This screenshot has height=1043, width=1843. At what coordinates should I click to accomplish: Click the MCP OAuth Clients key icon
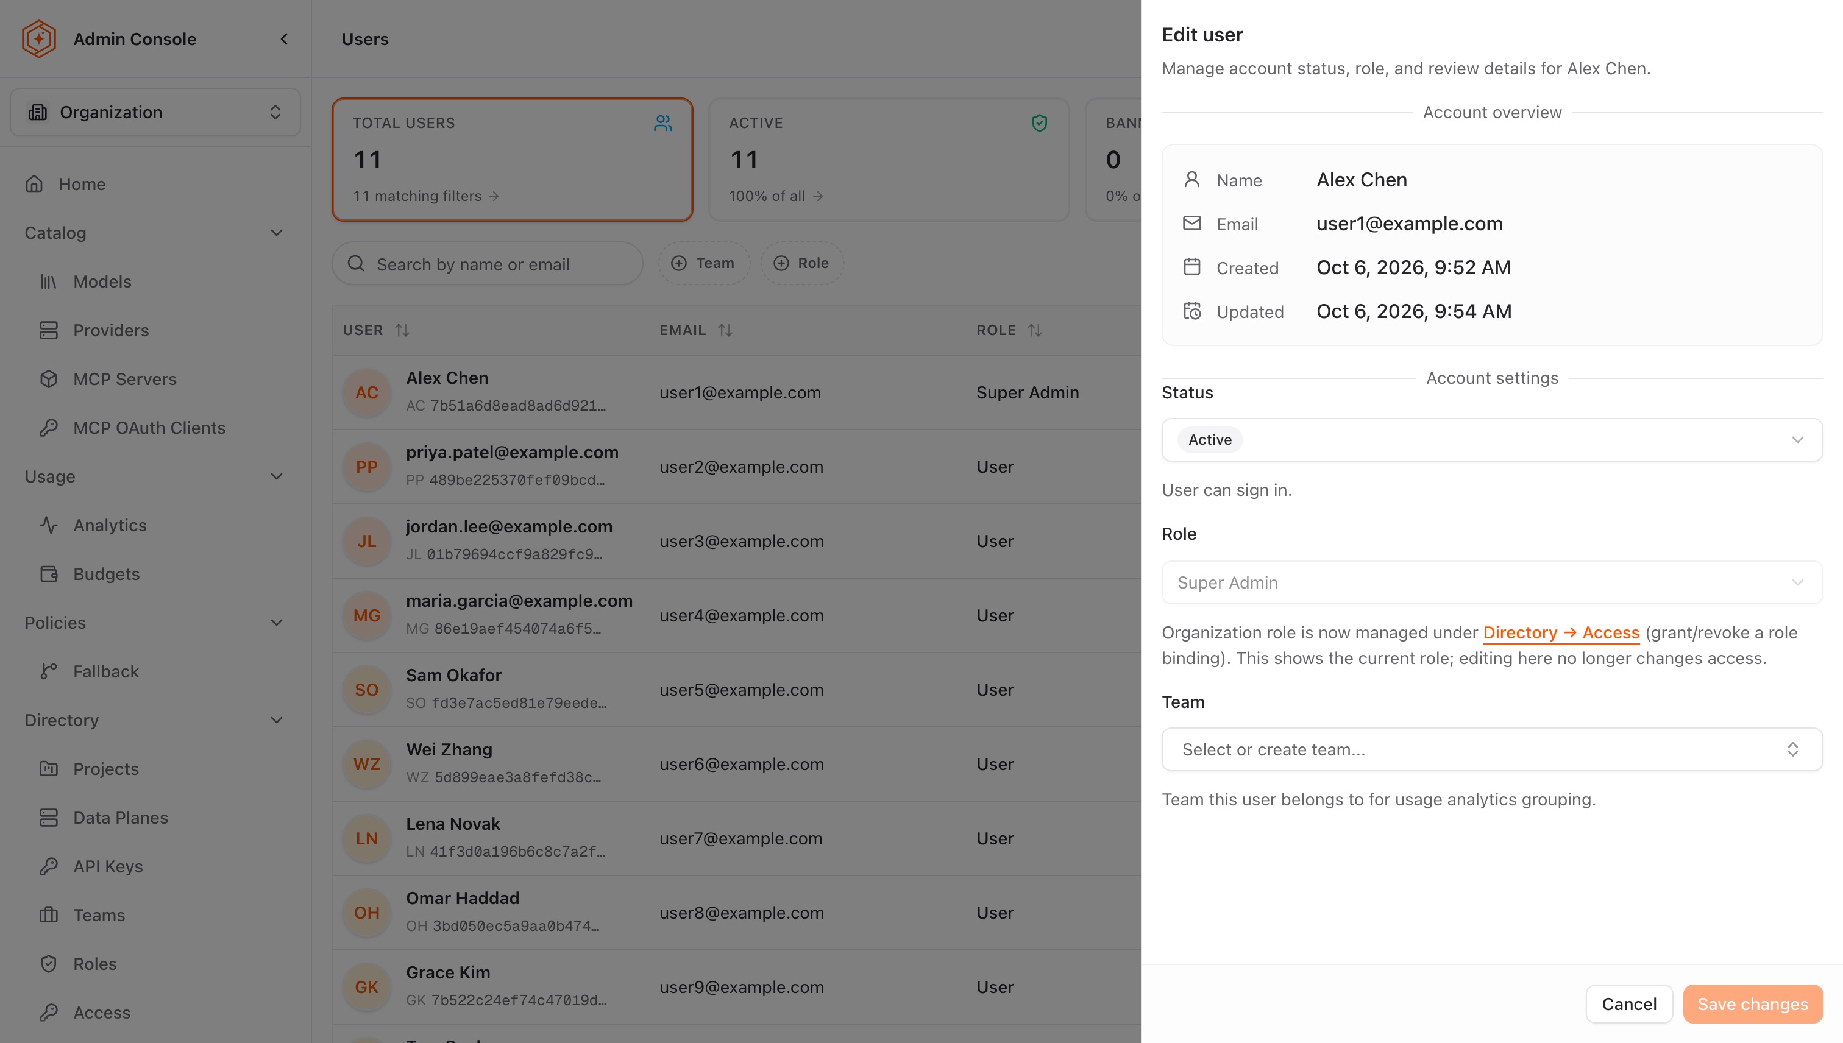pos(48,428)
